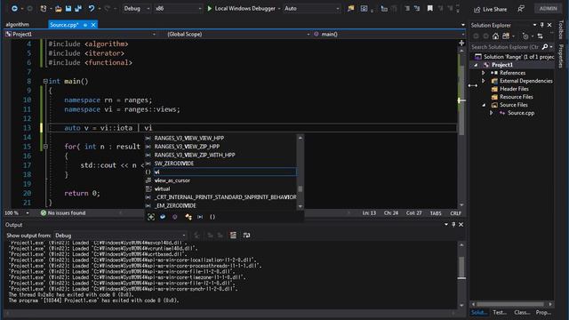Toggle word wrap in the Output panel
Screen dimensions: 569x320
point(246,236)
